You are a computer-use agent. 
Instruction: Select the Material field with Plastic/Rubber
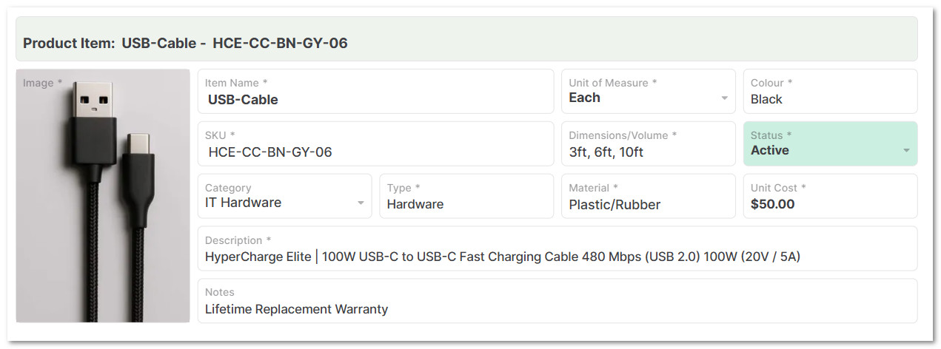[648, 204]
